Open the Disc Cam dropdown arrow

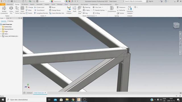103,7
